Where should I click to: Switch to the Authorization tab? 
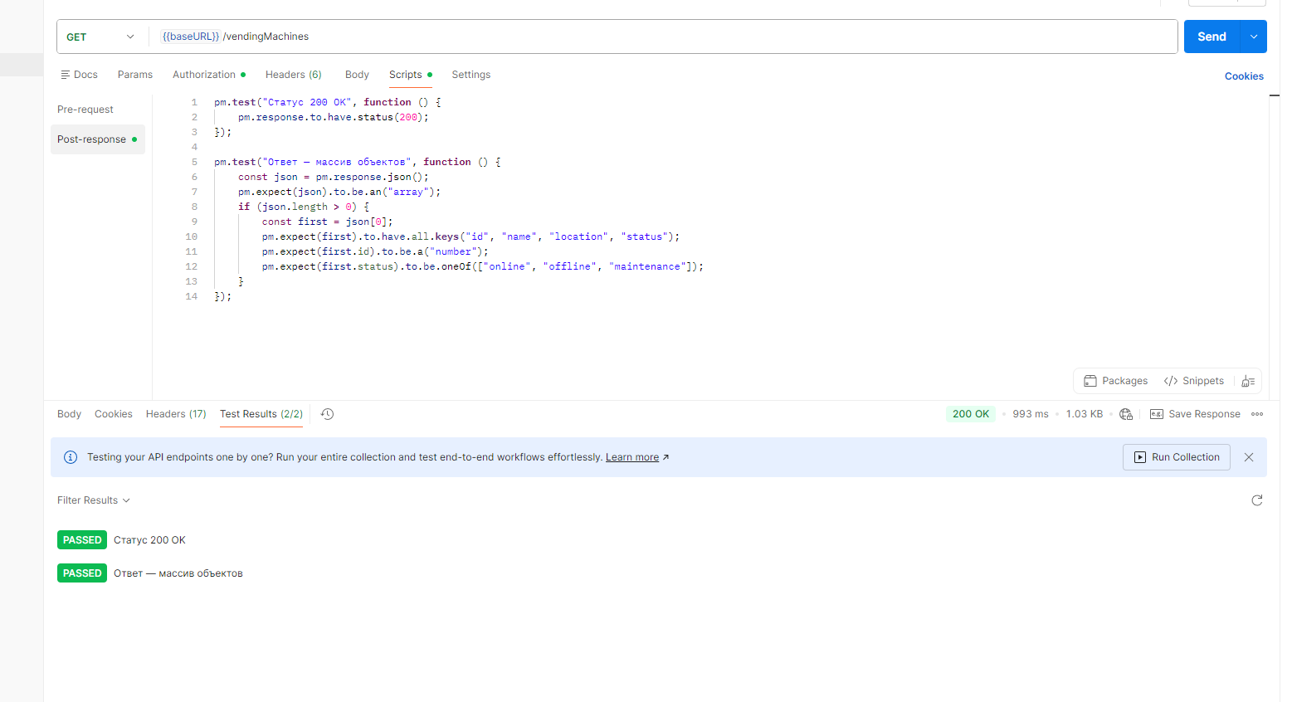[204, 75]
